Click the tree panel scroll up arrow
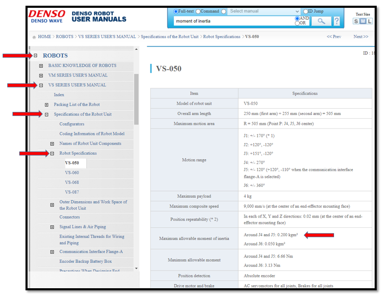The height and width of the screenshot is (295, 384). (136, 49)
